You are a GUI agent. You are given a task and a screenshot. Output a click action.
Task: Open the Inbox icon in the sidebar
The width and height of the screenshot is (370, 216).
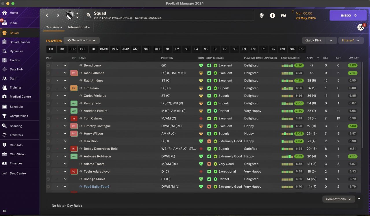click(x=4, y=23)
